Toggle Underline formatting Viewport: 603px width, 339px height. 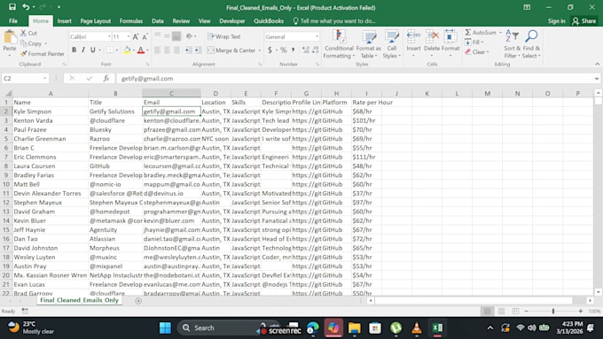click(93, 50)
